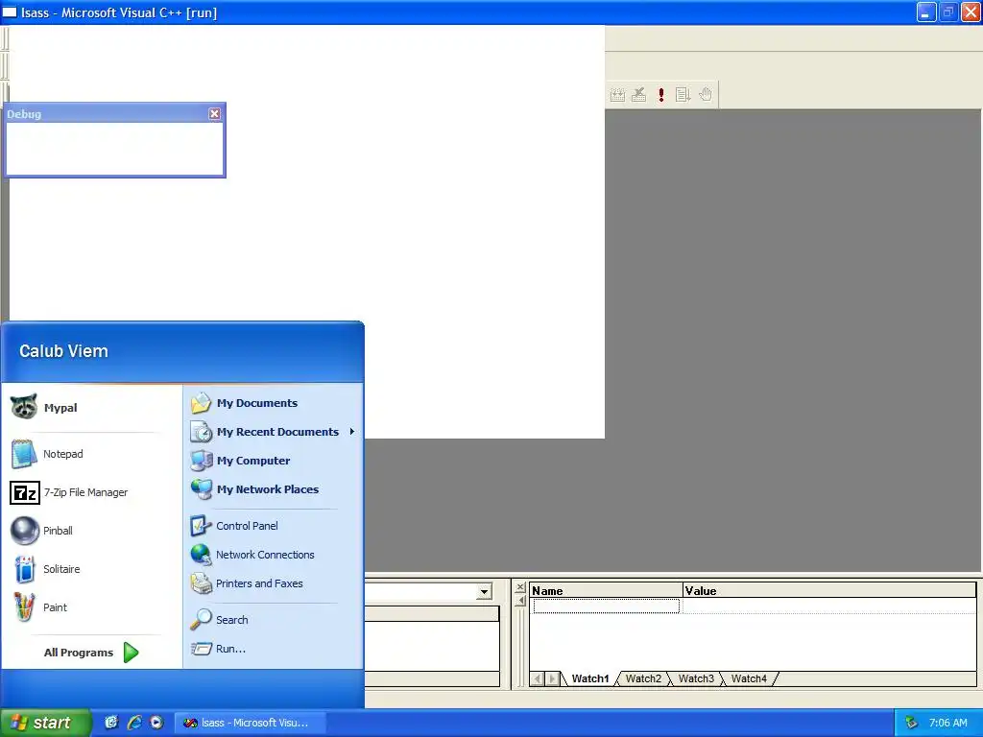Open Paint from the Start menu
Screen dimensions: 983x737
click(x=91, y=607)
